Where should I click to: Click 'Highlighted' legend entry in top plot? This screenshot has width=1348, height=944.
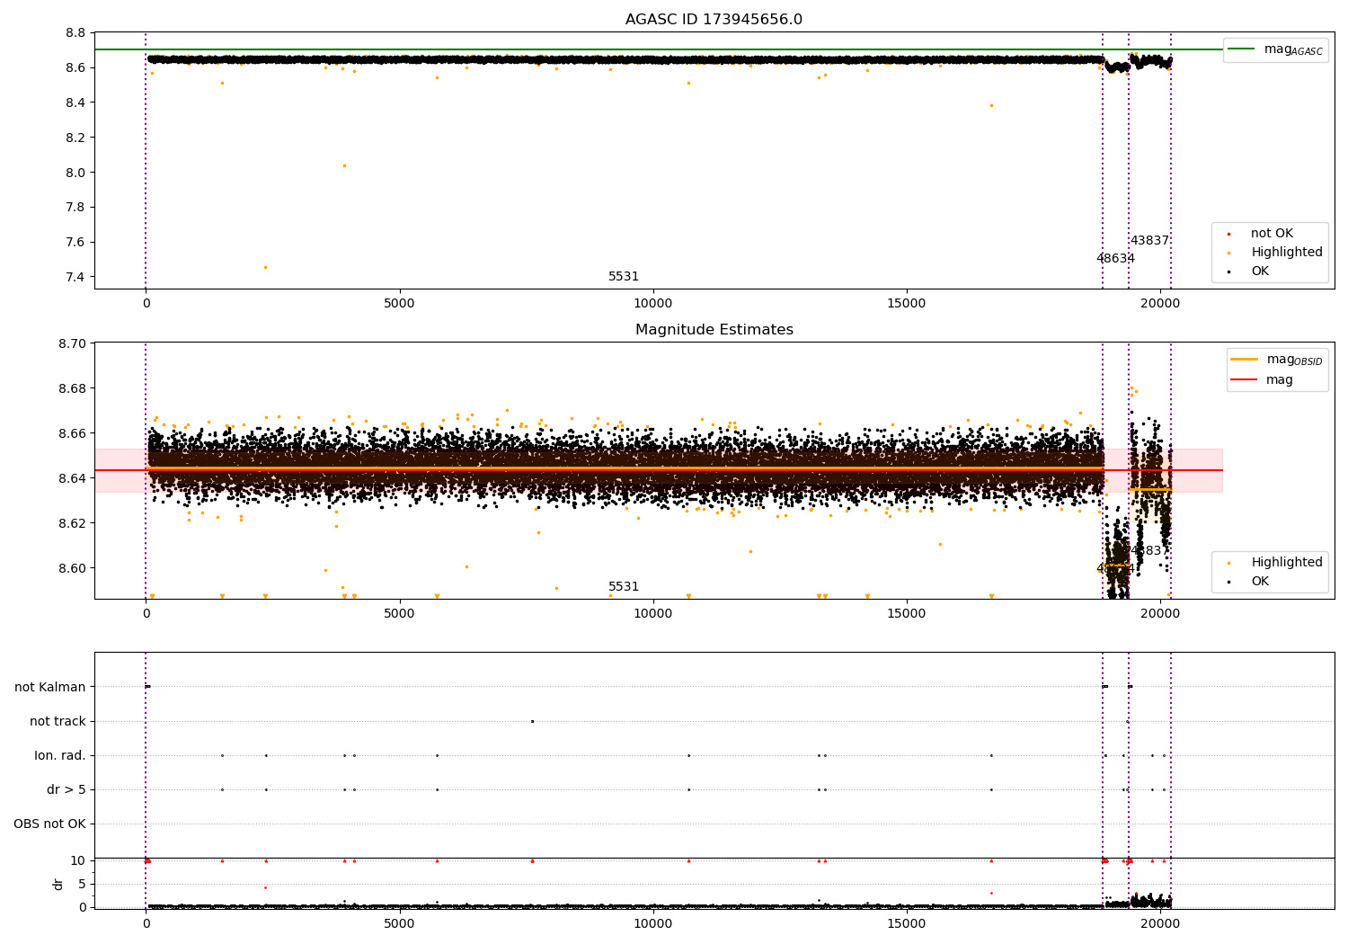[x=1286, y=253]
